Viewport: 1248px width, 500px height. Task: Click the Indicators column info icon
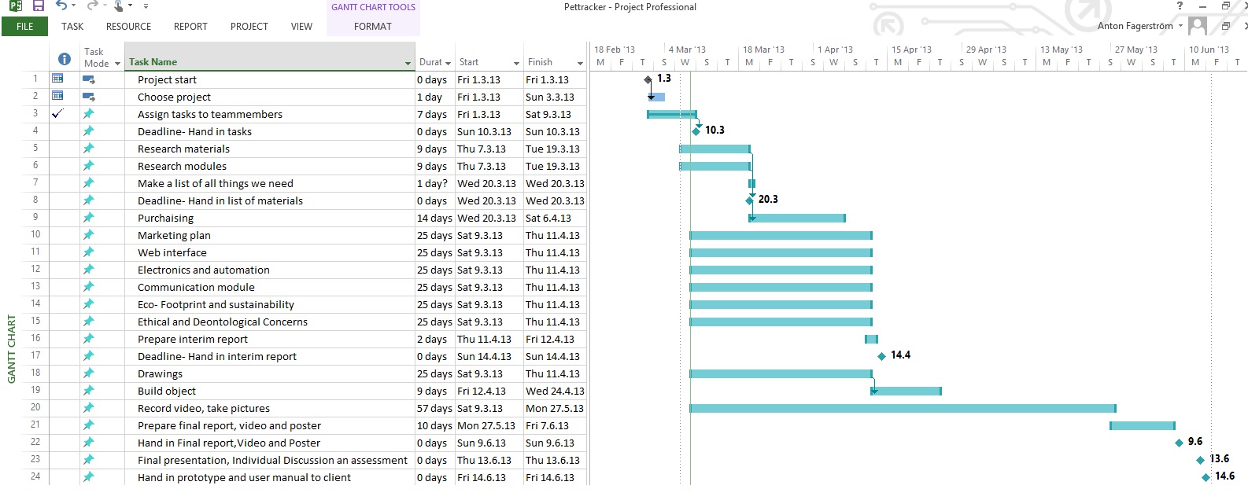coord(65,60)
